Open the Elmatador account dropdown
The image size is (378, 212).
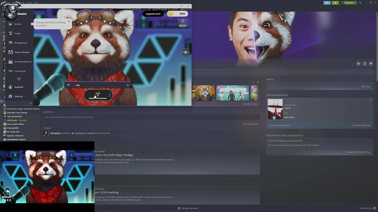click(348, 3)
